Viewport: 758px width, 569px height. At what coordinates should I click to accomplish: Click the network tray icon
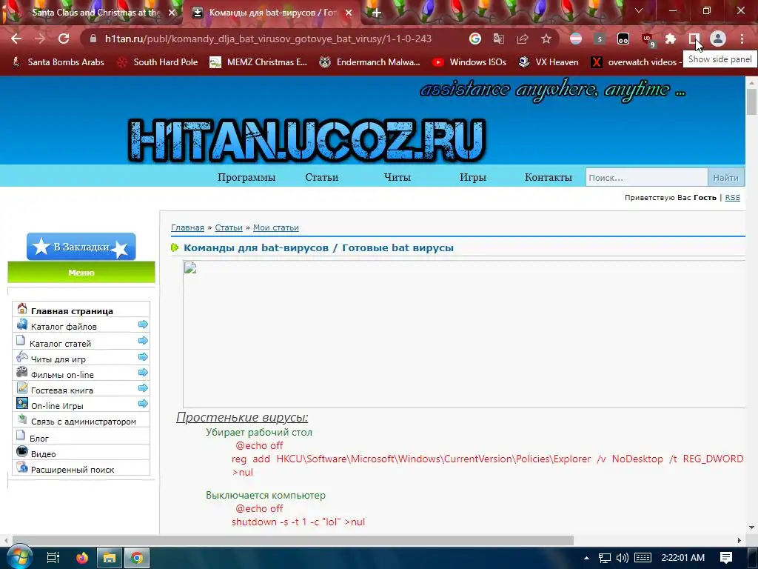[x=604, y=558]
